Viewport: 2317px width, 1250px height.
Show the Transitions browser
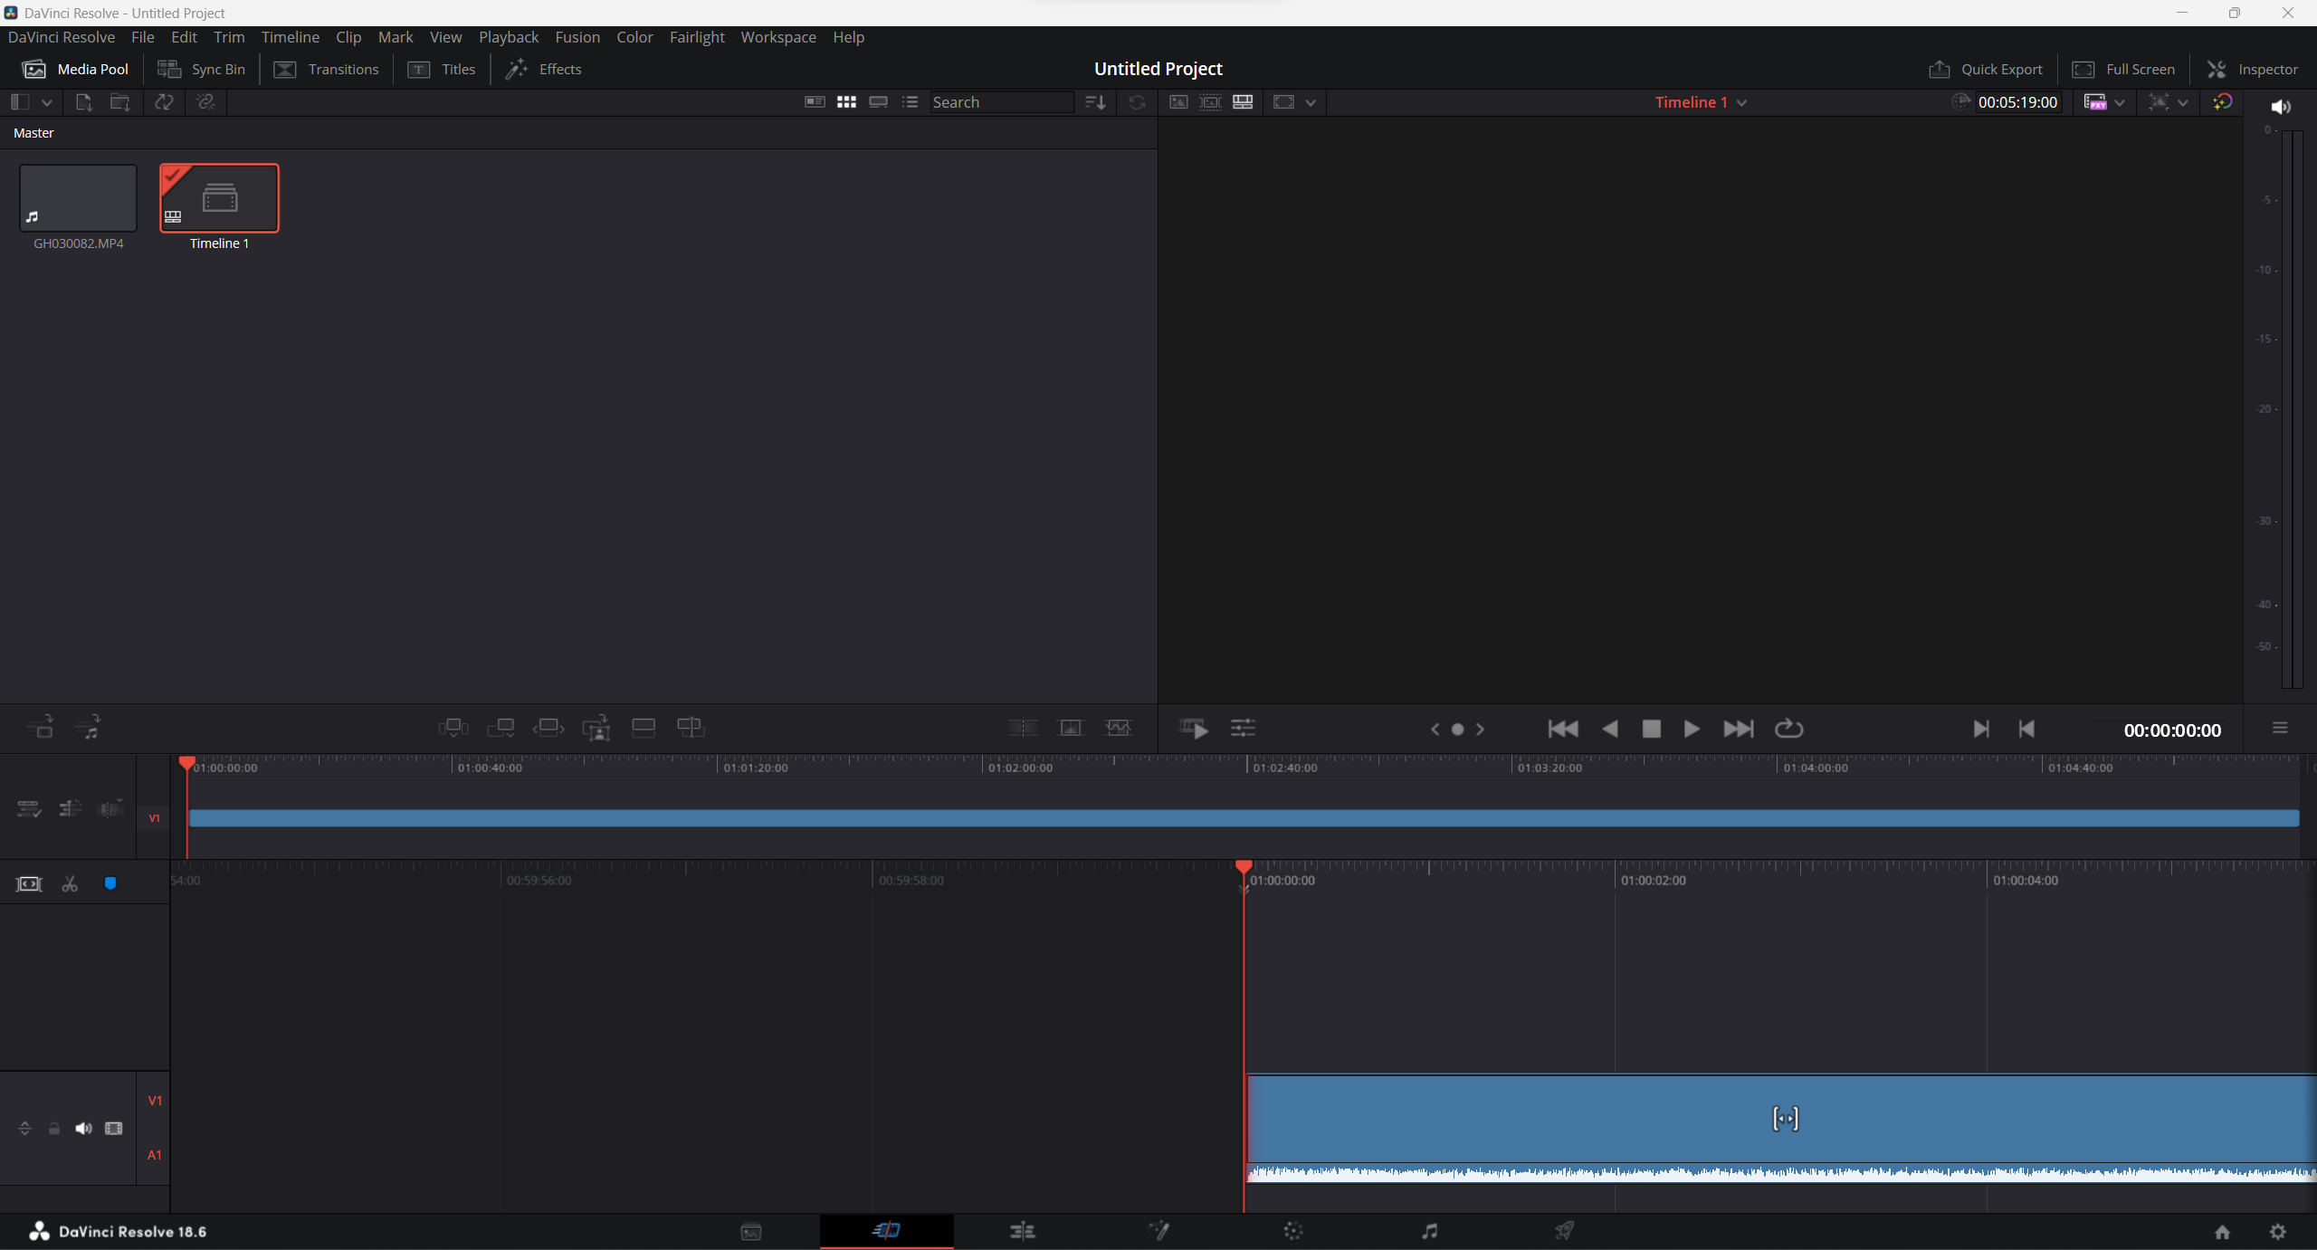tap(326, 69)
